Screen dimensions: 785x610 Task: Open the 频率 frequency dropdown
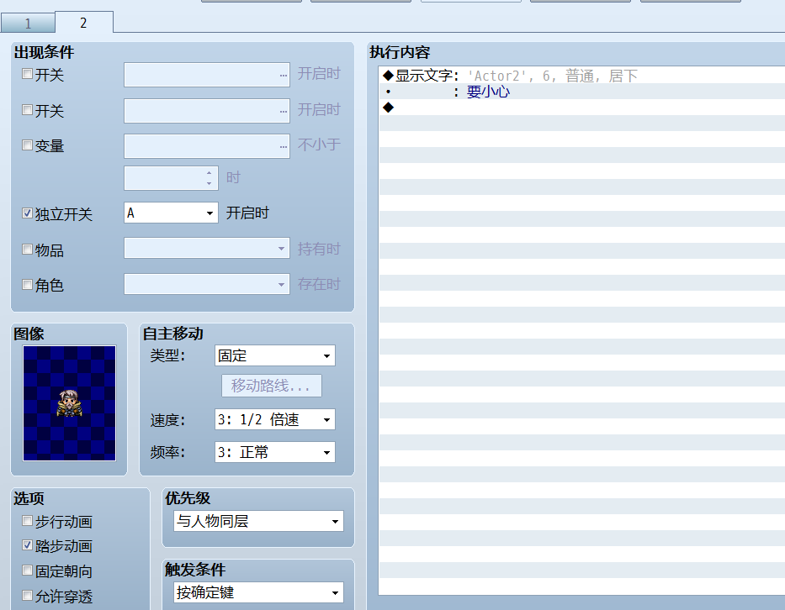[x=275, y=452]
